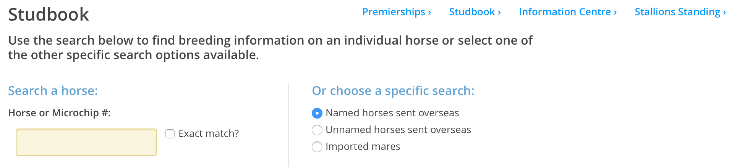
Task: Expand the Stallions Standing chevron
Action: (x=724, y=13)
